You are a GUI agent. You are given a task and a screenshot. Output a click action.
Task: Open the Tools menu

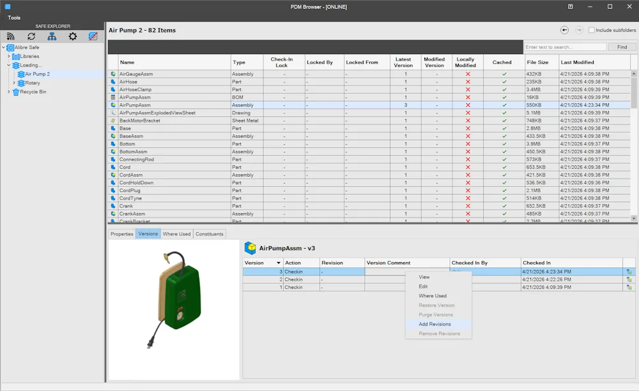(14, 17)
